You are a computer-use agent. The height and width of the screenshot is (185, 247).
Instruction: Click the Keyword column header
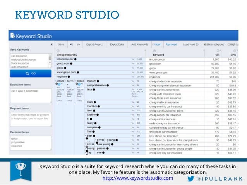click(158, 55)
